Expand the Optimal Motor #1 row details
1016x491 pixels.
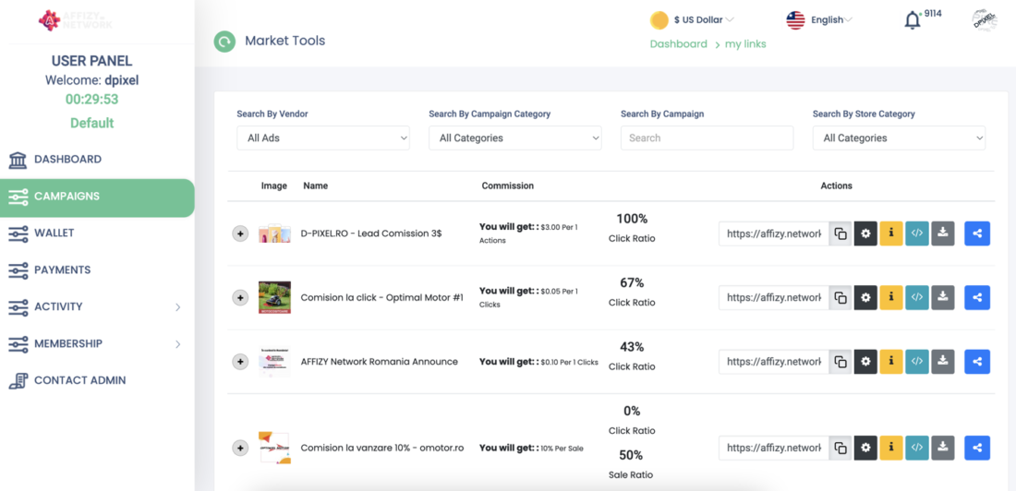pyautogui.click(x=240, y=298)
